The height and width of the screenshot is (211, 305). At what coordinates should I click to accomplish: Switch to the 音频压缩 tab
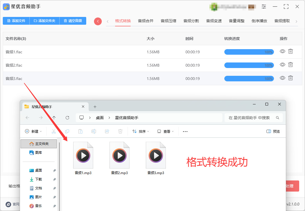(169, 21)
